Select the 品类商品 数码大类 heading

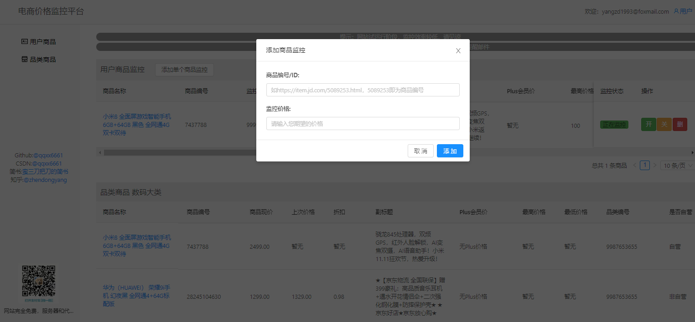pyautogui.click(x=131, y=192)
